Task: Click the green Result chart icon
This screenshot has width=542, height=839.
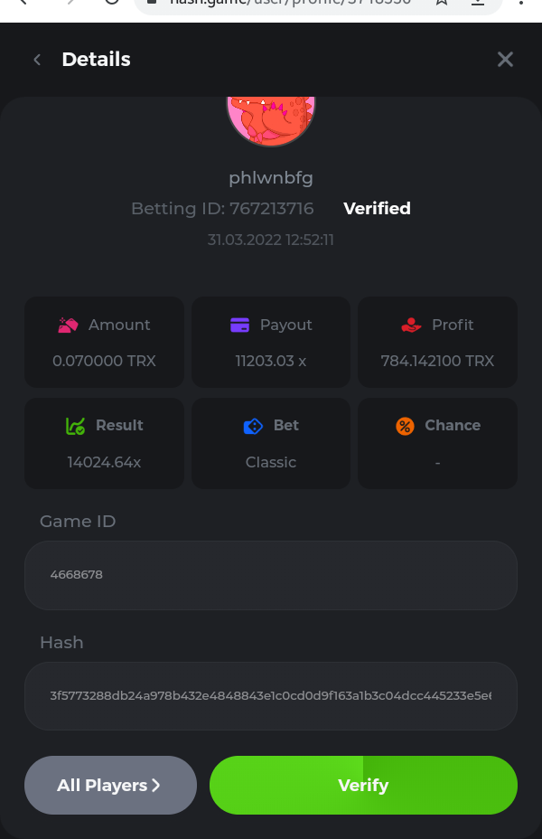Action: coord(75,426)
